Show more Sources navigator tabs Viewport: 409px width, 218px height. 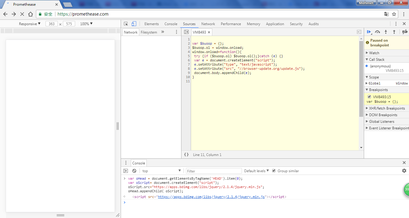pos(163,32)
